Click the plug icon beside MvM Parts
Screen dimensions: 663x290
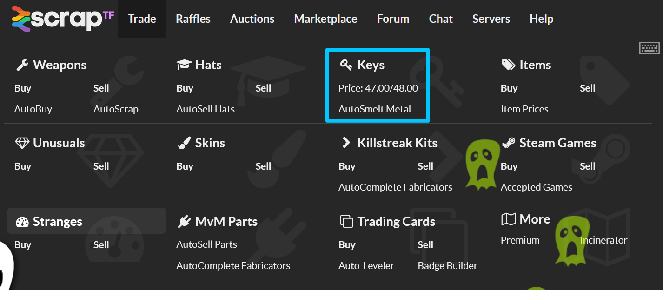click(x=184, y=222)
